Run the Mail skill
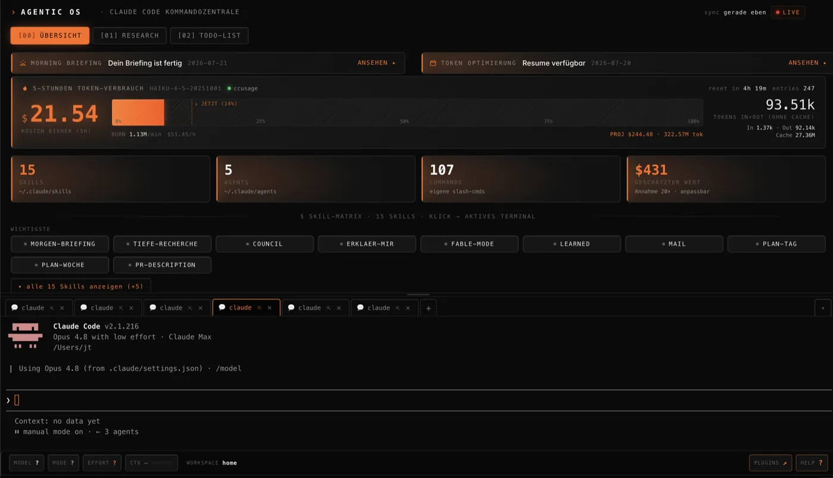The image size is (833, 478). 674,243
